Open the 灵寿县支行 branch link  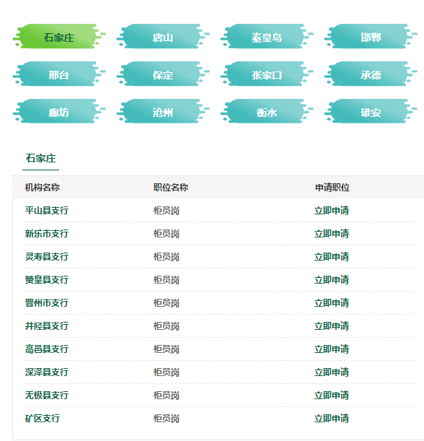tap(47, 257)
